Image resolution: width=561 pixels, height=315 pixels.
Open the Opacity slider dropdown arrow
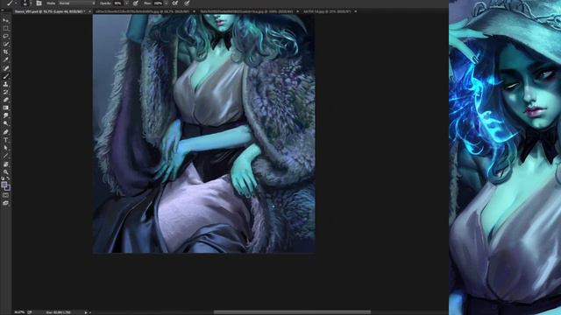point(126,3)
